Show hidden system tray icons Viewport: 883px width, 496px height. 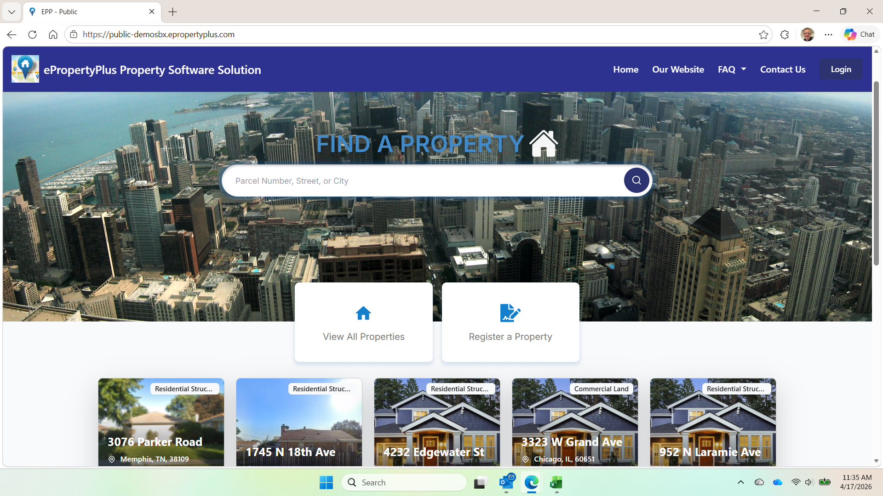(x=740, y=482)
